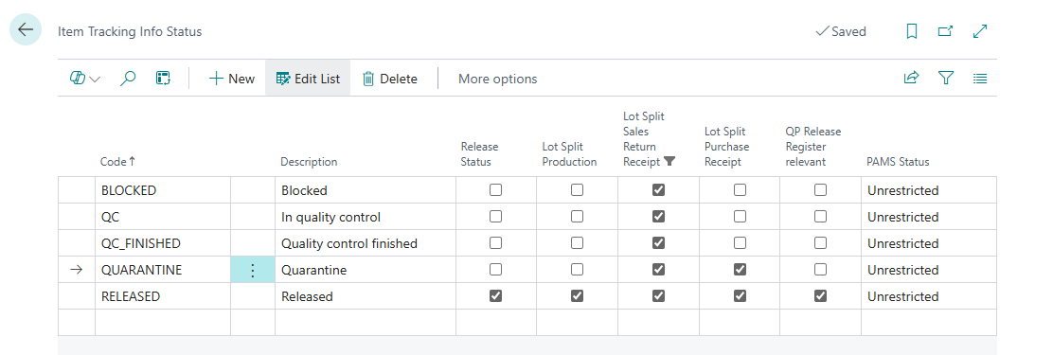Click 'In quality control' description
Screen dimensions: 1053x355
pyautogui.click(x=331, y=217)
